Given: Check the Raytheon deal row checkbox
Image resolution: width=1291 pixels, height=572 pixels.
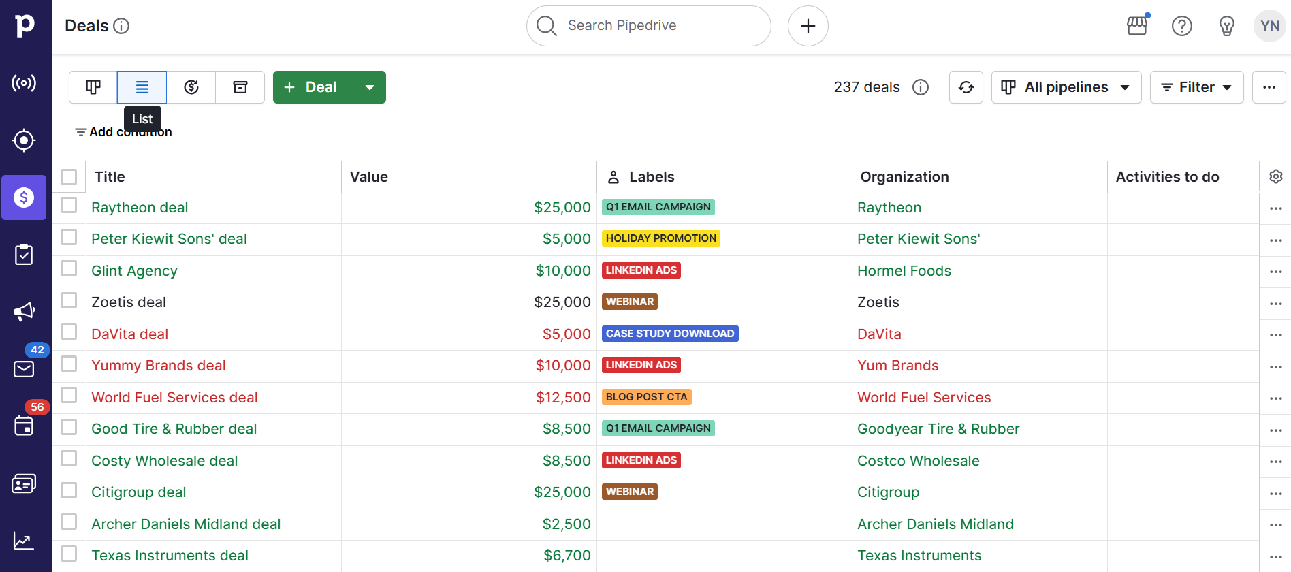Looking at the screenshot, I should (x=69, y=205).
